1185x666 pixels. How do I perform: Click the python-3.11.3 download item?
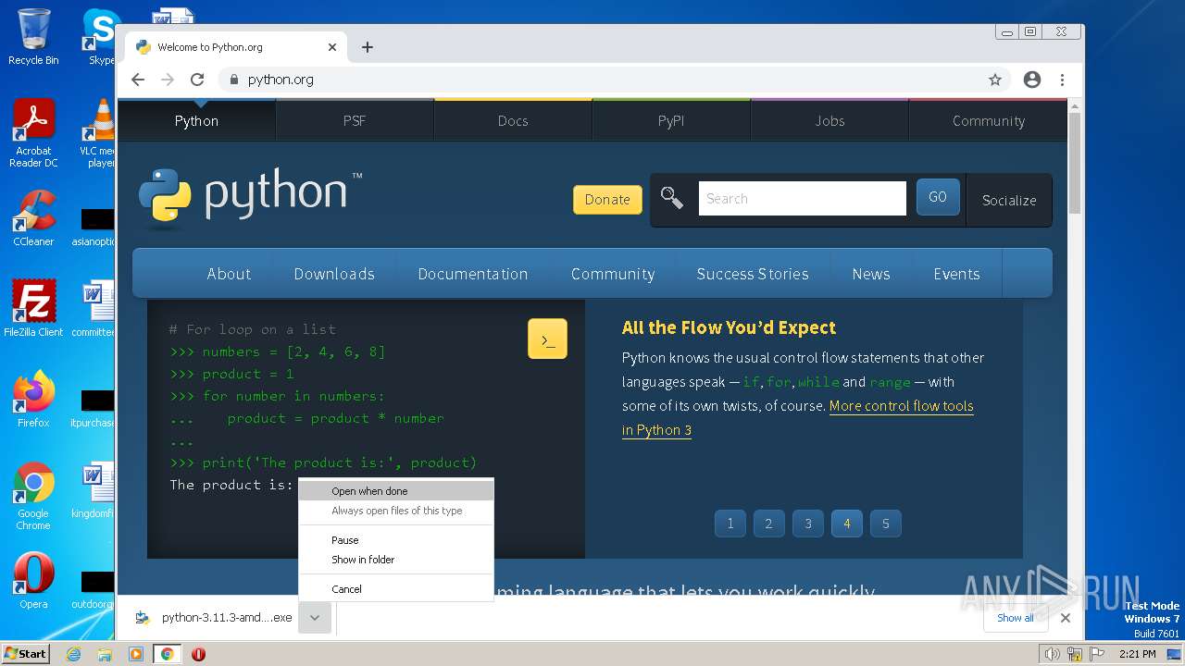point(214,618)
